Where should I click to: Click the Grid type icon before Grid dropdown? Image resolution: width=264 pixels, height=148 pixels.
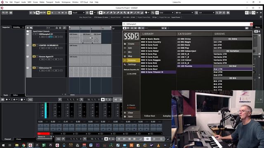[157, 13]
